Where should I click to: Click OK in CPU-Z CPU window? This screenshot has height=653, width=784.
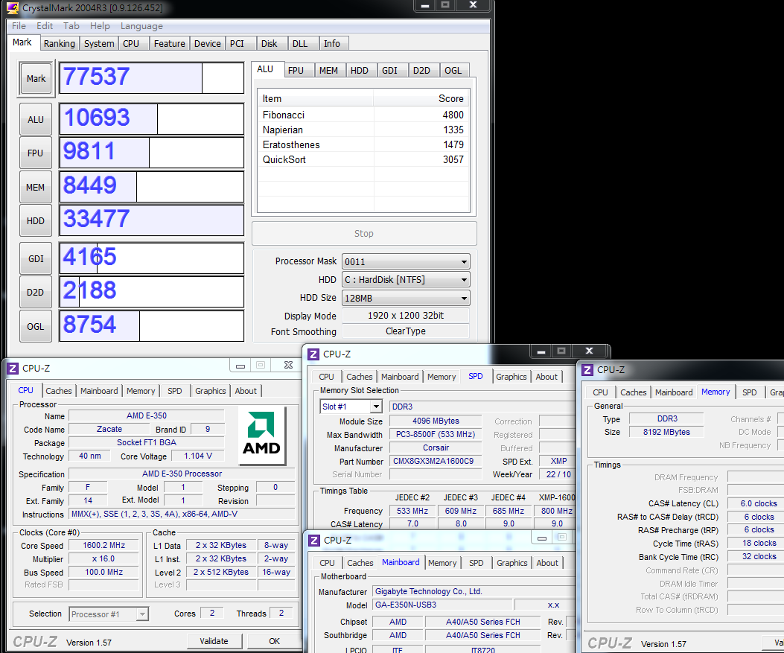click(274, 641)
